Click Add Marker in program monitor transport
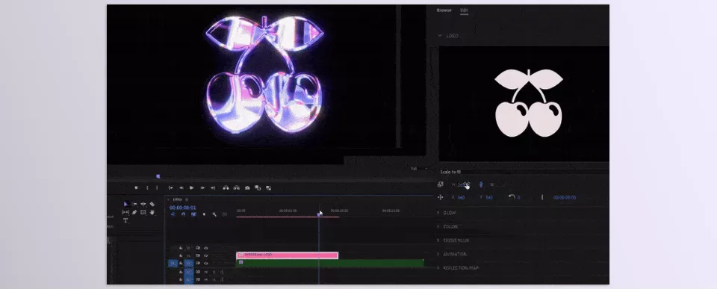Viewport: 717px width, 289px height. tap(136, 188)
